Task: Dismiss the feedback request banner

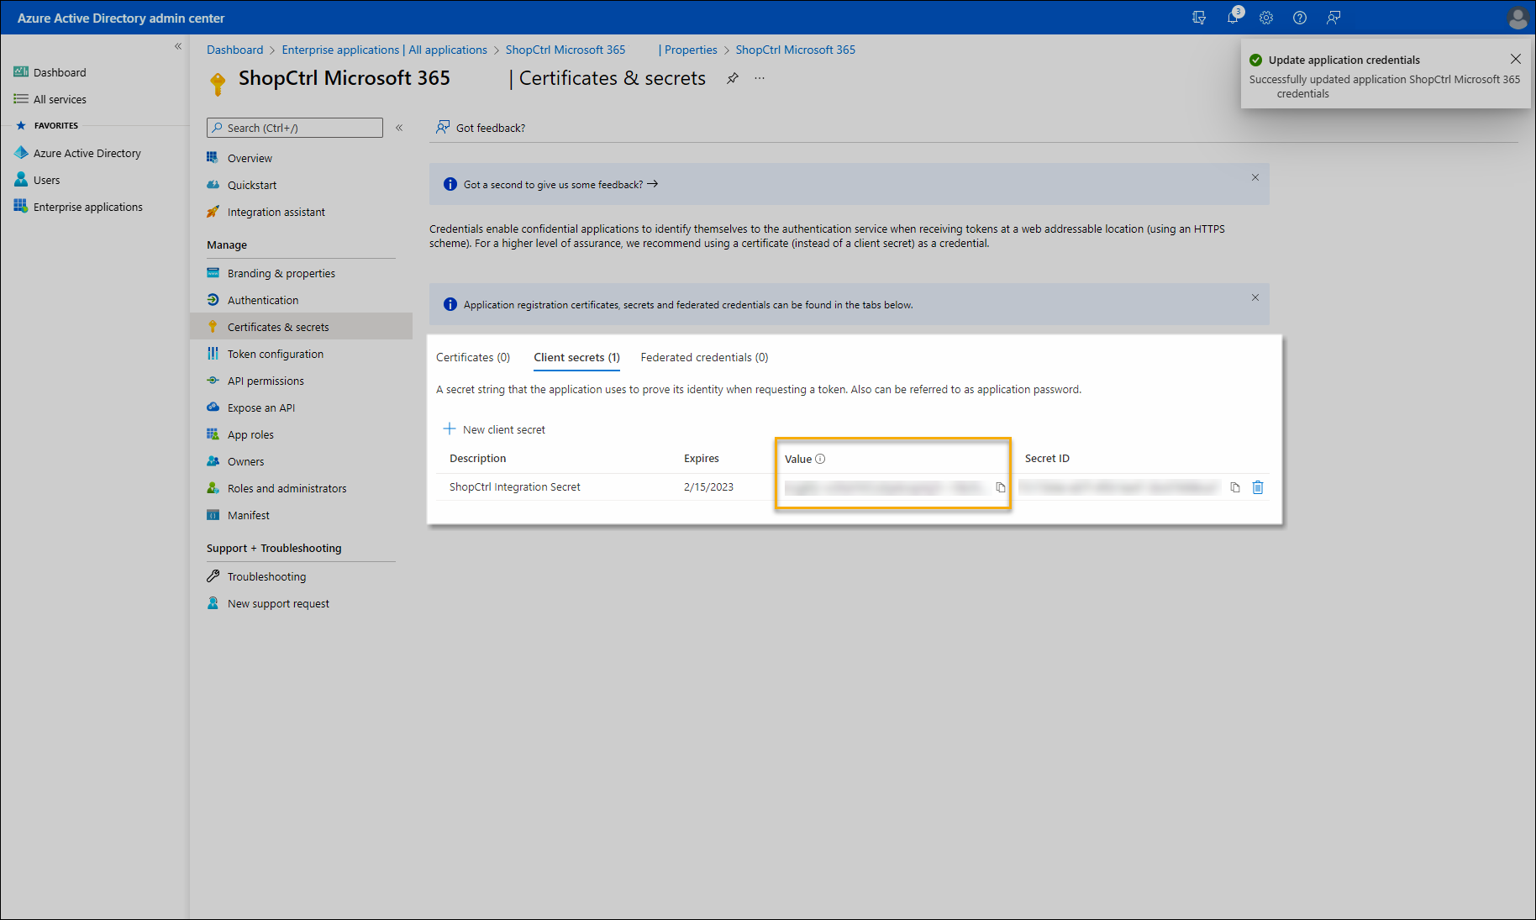Action: point(1255,177)
